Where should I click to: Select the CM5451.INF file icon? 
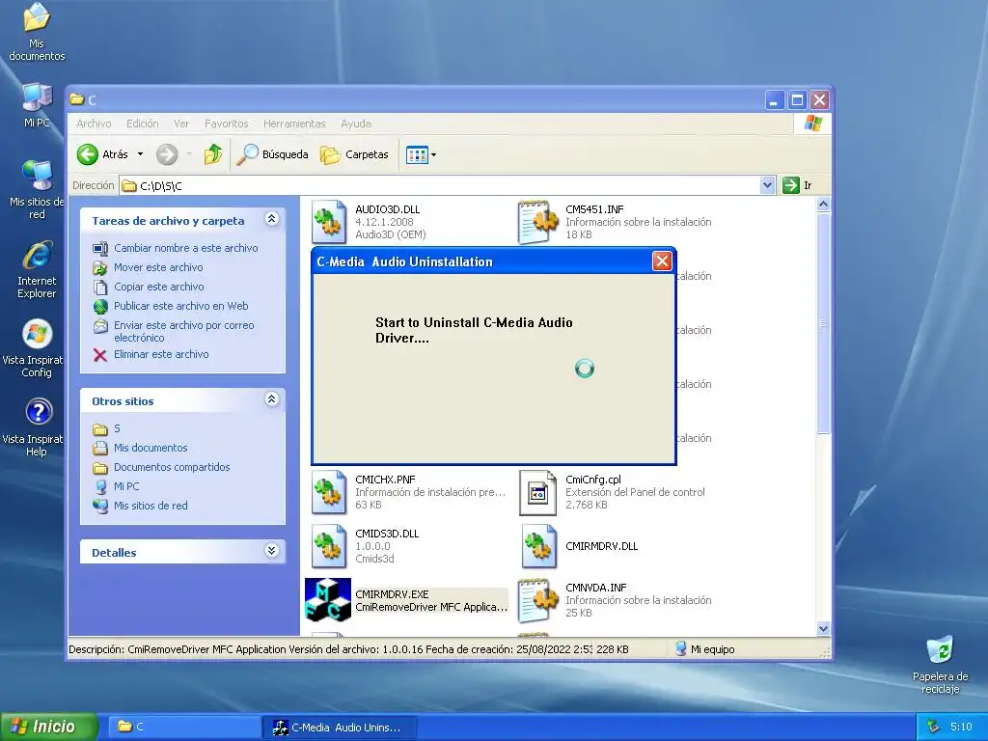pos(537,222)
